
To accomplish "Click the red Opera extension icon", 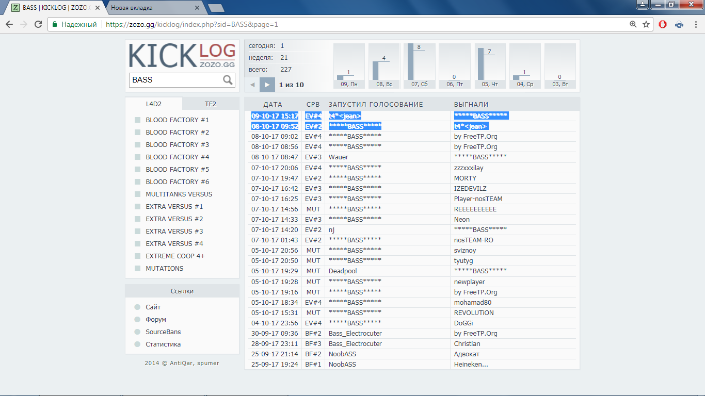I will pos(663,24).
